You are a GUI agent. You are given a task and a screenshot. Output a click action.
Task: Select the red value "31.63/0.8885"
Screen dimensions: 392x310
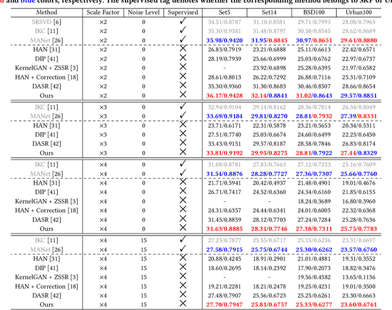225,229
